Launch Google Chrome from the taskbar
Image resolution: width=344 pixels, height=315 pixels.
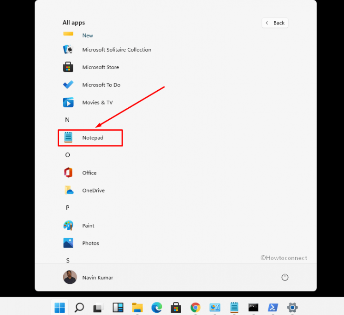click(x=195, y=308)
